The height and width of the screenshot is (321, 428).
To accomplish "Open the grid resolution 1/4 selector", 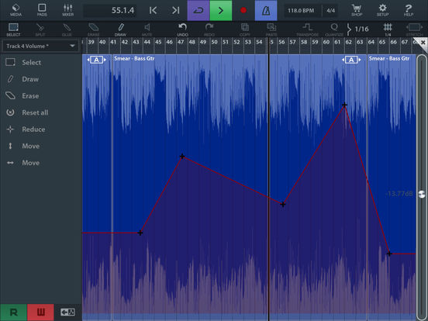I will [388, 29].
